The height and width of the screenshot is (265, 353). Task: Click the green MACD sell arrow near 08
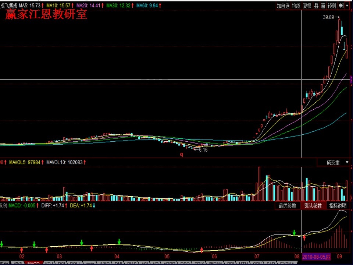point(294,233)
